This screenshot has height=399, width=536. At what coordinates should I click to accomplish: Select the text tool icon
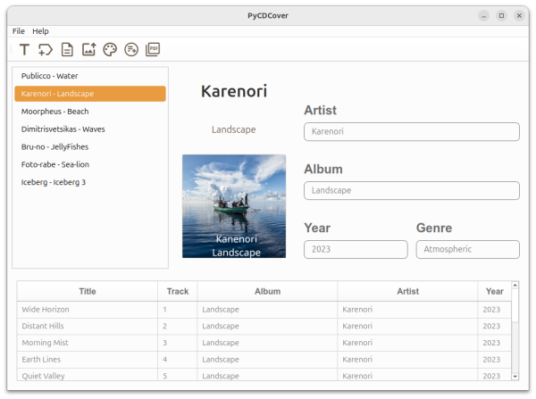[25, 50]
